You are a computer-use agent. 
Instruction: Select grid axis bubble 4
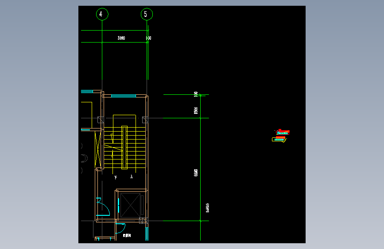click(102, 14)
